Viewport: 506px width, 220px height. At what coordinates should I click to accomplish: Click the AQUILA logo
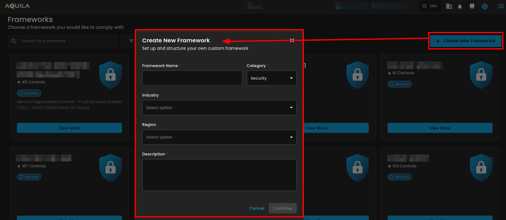coord(17,6)
